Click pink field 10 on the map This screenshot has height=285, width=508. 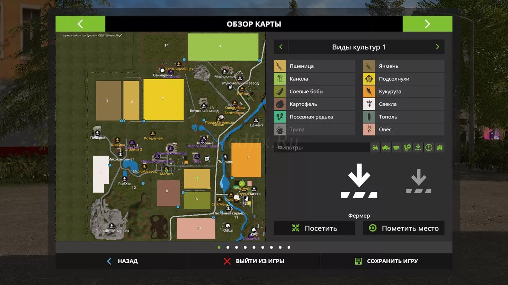196,228
